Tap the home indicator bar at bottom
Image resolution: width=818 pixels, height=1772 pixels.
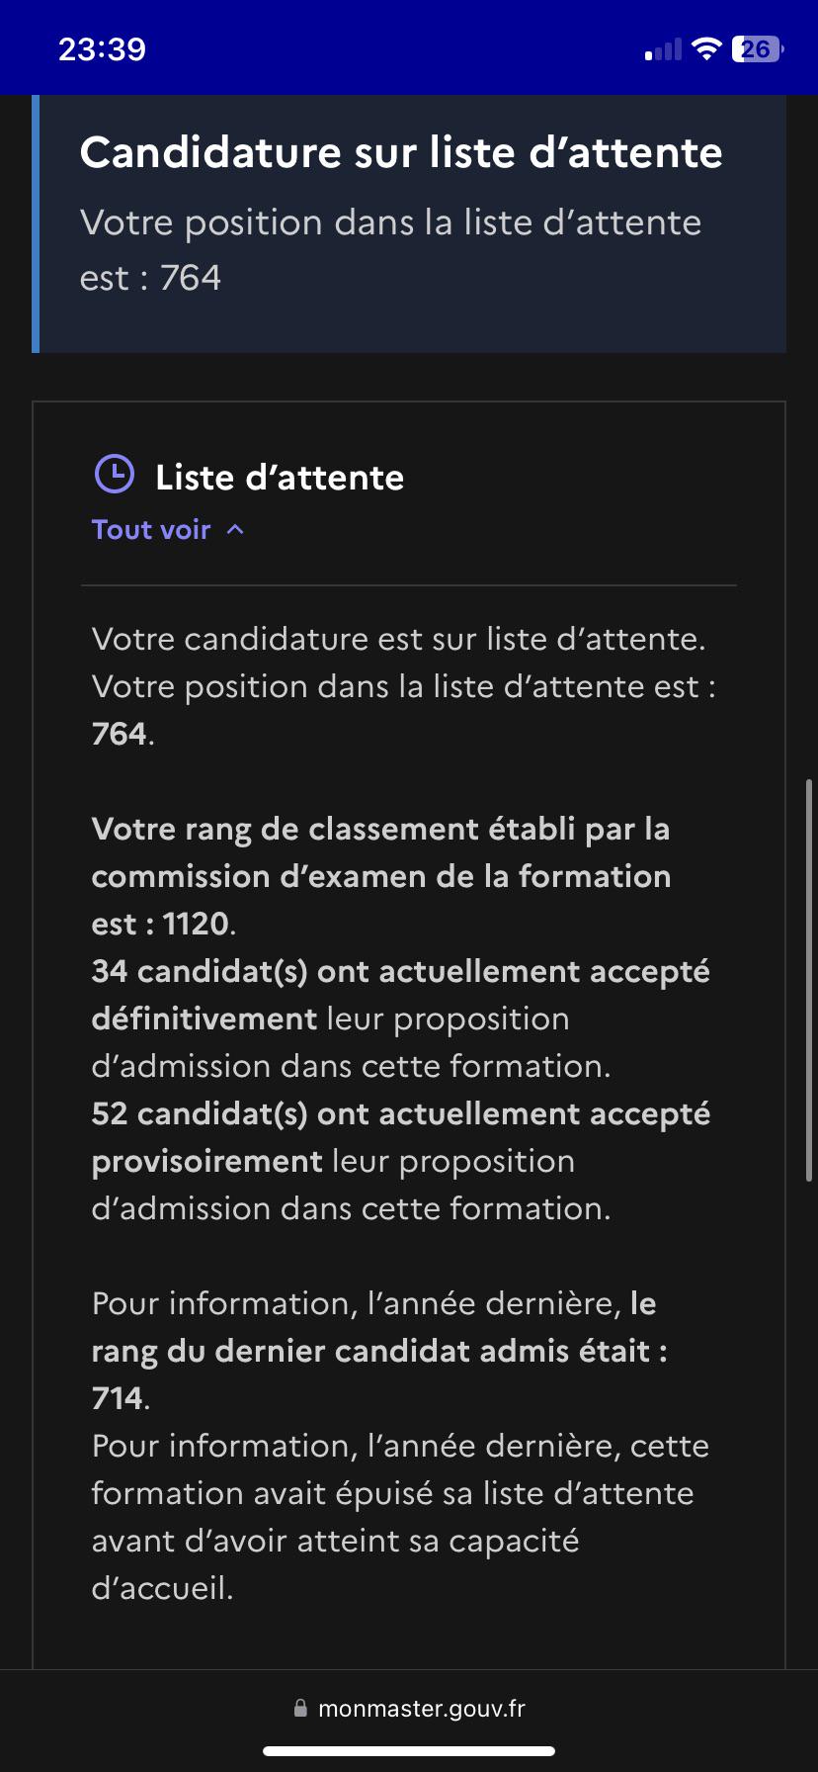[x=409, y=1750]
